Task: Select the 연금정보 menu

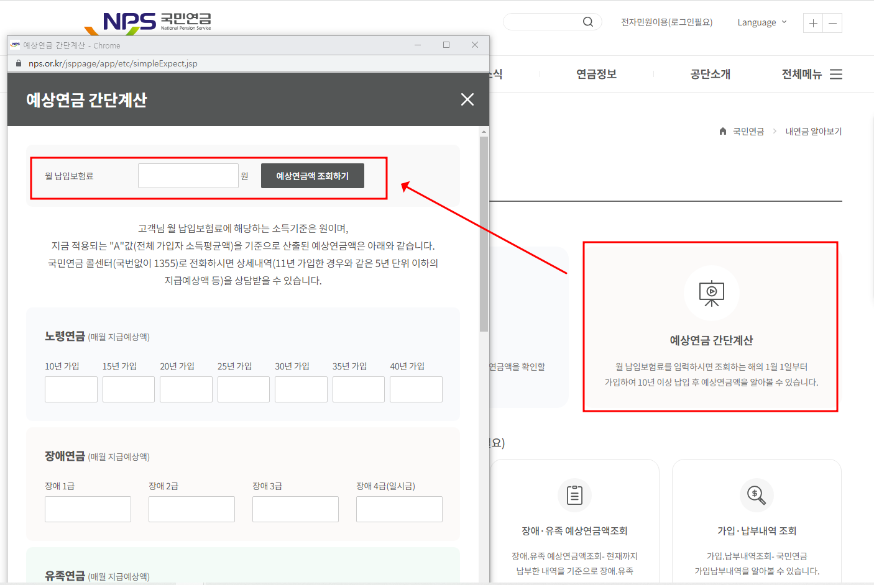Action: [x=597, y=74]
